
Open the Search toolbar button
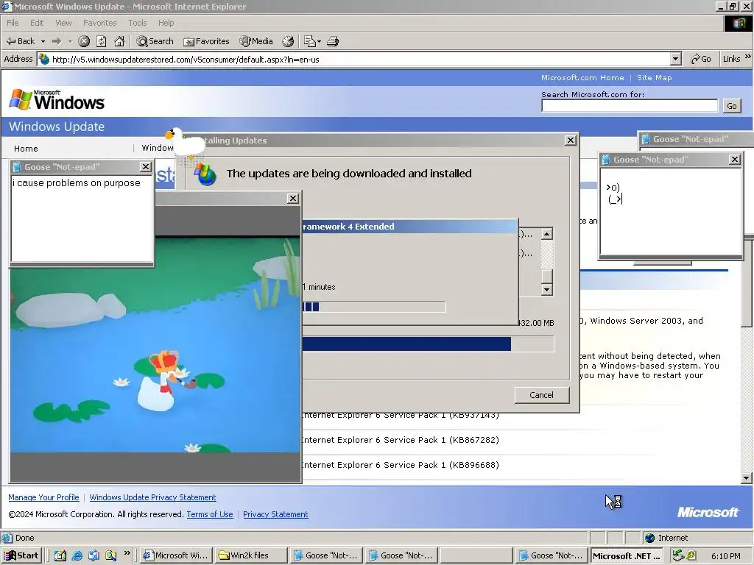click(x=155, y=41)
